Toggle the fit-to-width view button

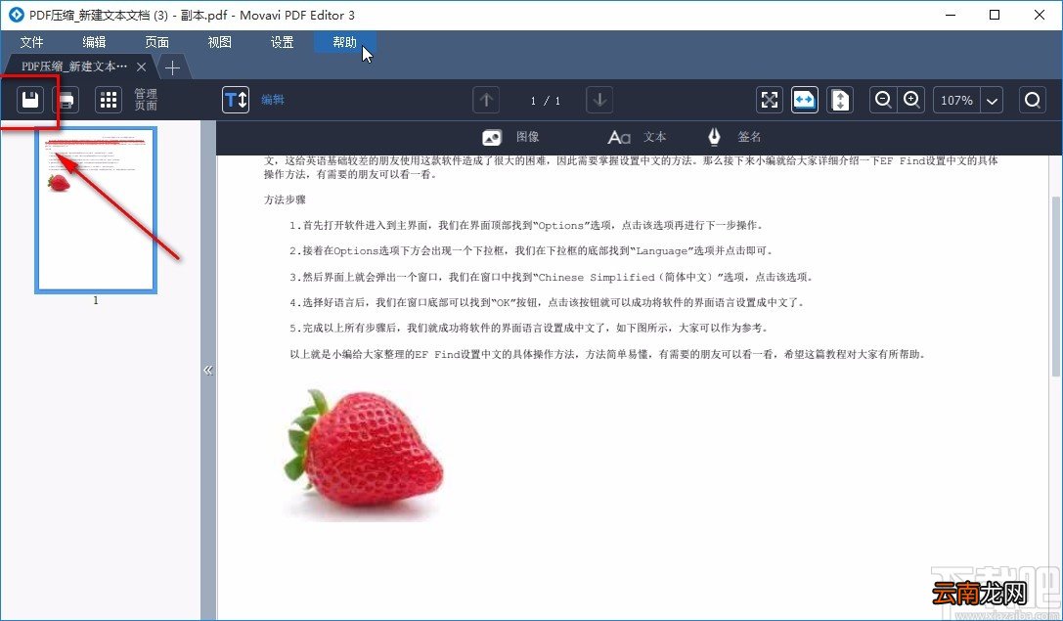(805, 101)
